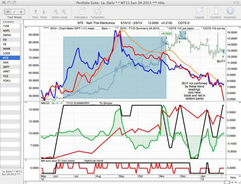The height and width of the screenshot is (184, 241).
Task: Collapse the MACD pane disclosure triangle
Action: 26,102
